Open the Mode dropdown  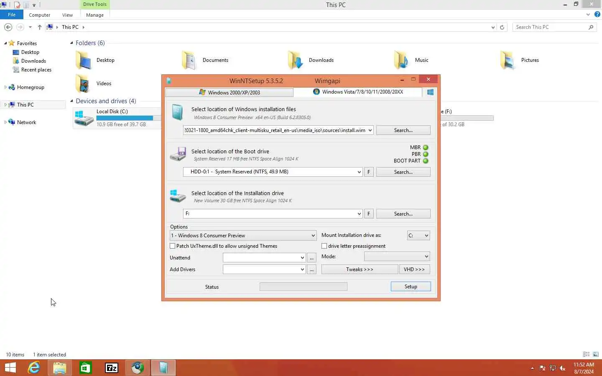coord(397,257)
